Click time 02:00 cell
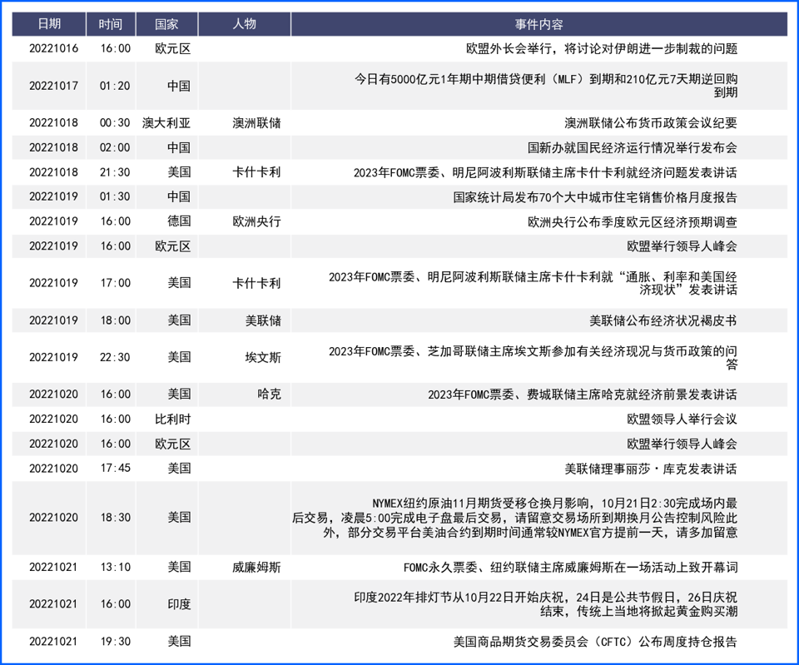Viewport: 799px width, 665px height. [115, 148]
